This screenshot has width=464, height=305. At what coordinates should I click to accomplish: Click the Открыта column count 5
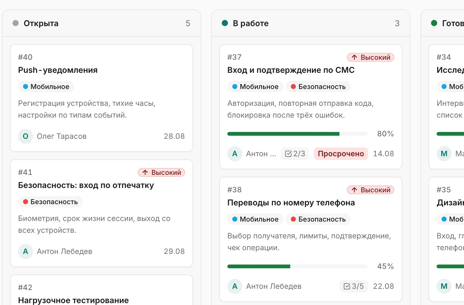coord(188,23)
